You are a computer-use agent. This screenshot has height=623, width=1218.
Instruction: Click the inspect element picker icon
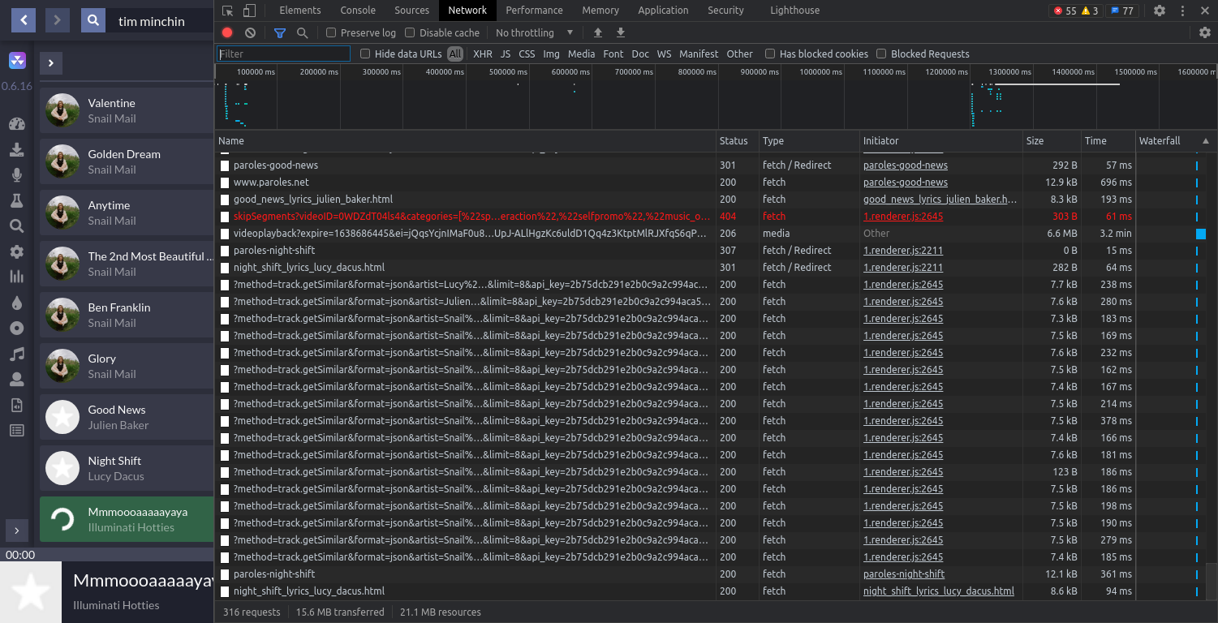pyautogui.click(x=228, y=11)
